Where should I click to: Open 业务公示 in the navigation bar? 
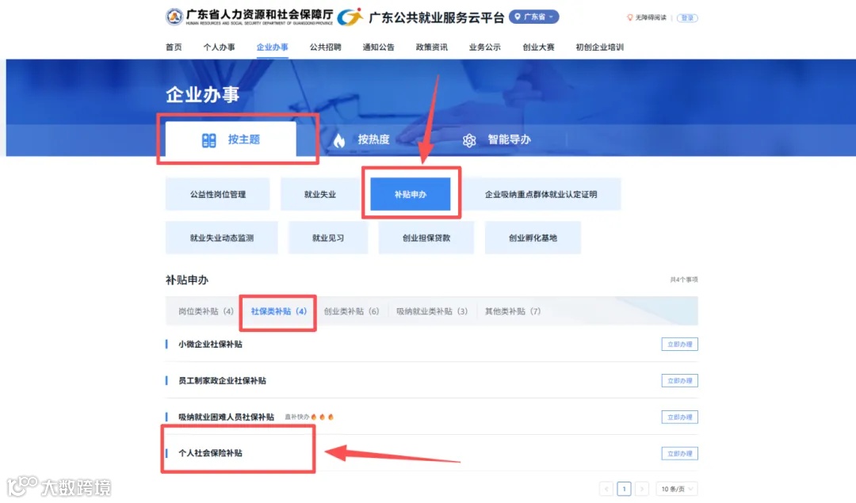pyautogui.click(x=484, y=47)
